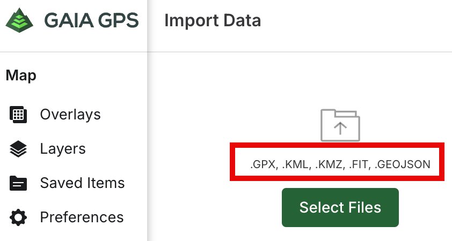Viewport: 452px width, 241px height.
Task: Open the Overlays menu entry label
Action: click(x=70, y=115)
